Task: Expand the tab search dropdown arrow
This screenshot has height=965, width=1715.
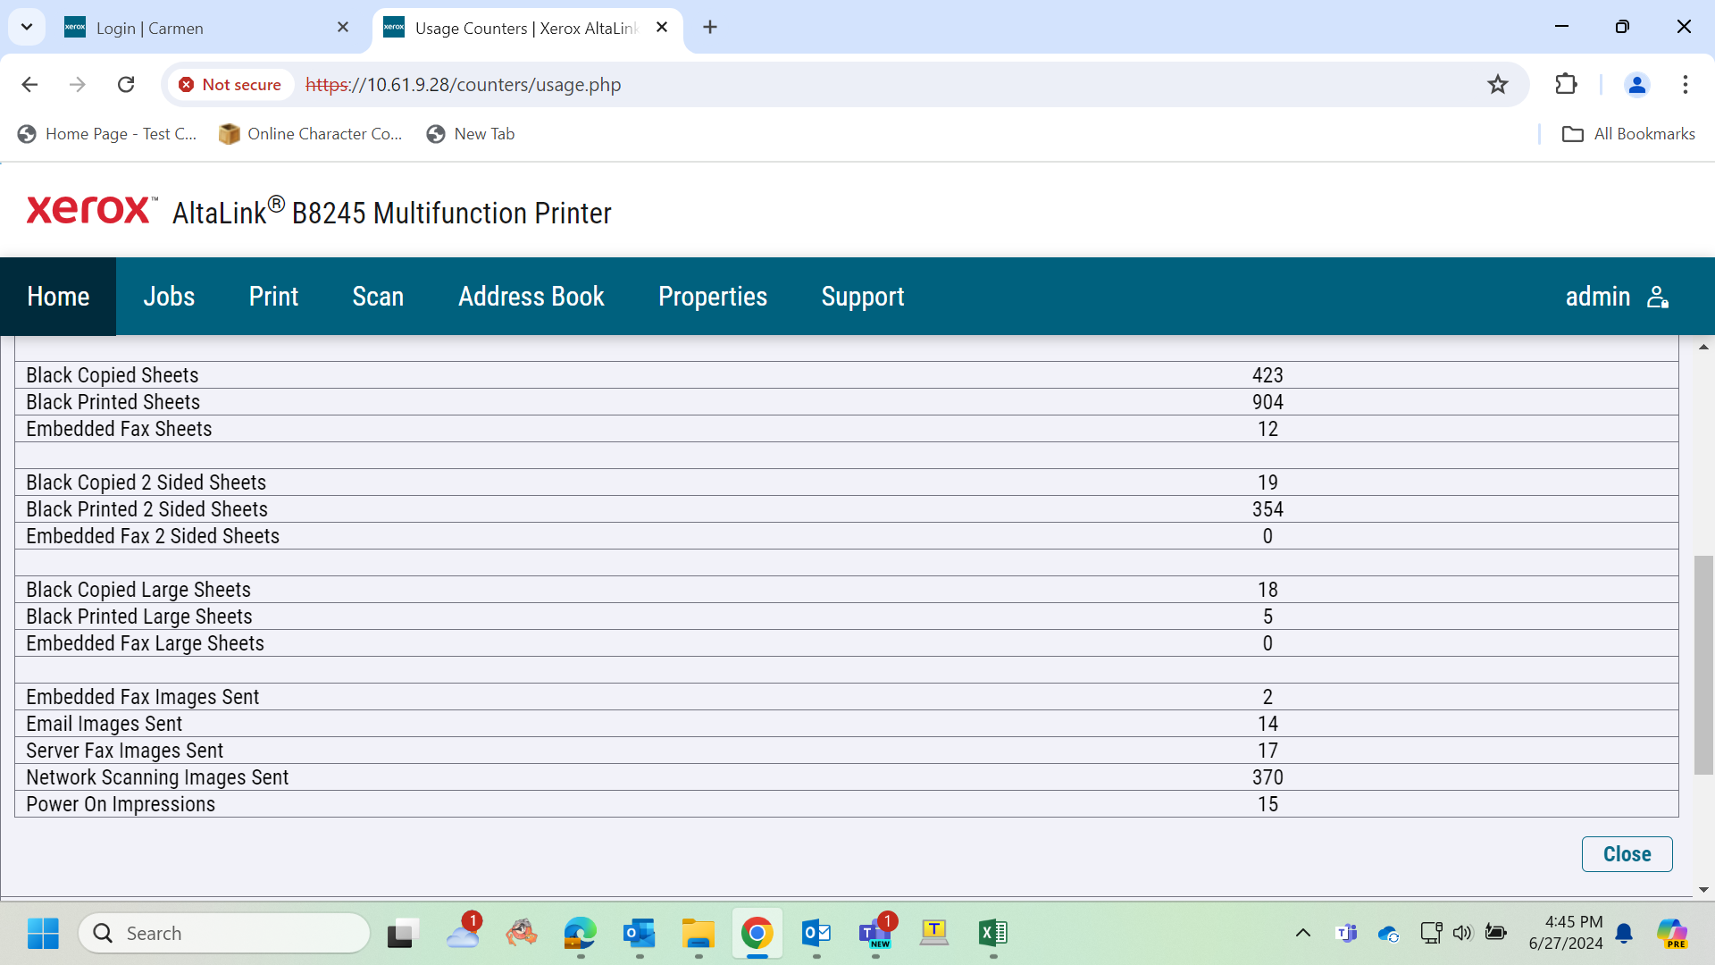Action: click(x=27, y=27)
